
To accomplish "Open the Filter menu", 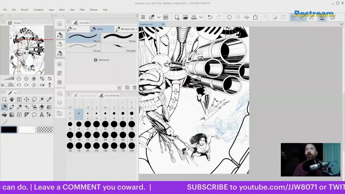I will pyautogui.click(x=82, y=10).
